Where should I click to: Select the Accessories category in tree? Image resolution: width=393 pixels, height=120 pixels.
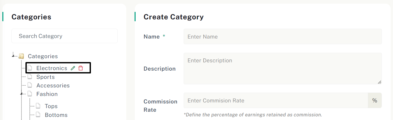click(x=53, y=85)
